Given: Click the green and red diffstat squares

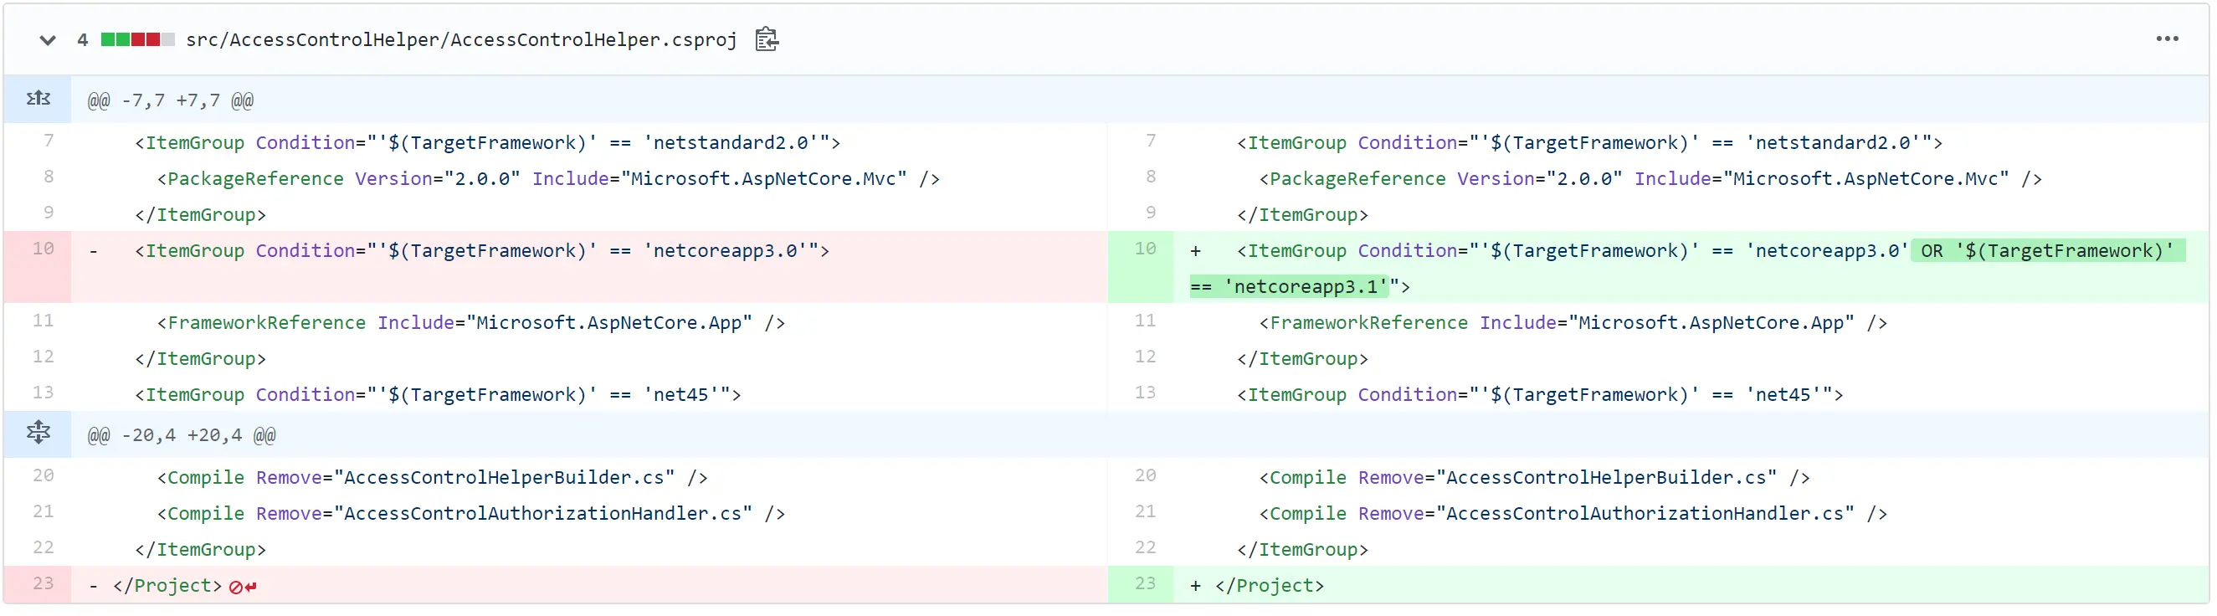Looking at the screenshot, I should [138, 40].
